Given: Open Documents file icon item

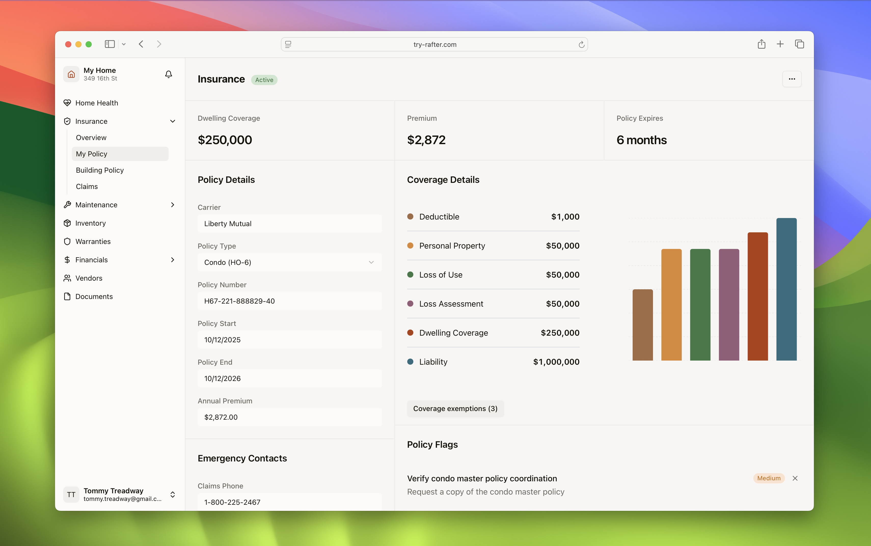Looking at the screenshot, I should [x=67, y=296].
